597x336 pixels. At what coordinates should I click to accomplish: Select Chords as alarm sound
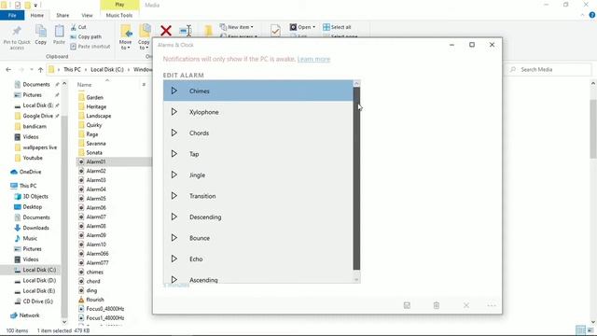point(258,133)
